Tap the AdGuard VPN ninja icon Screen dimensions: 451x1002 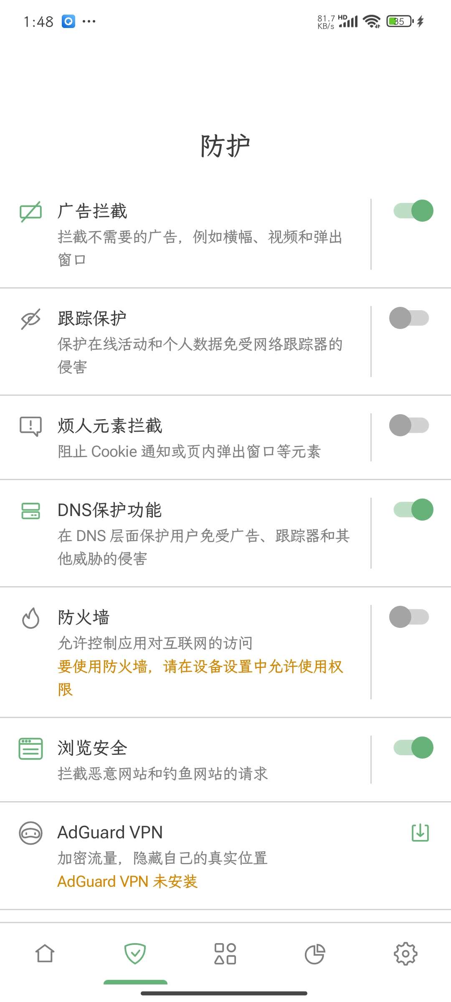pyautogui.click(x=31, y=833)
